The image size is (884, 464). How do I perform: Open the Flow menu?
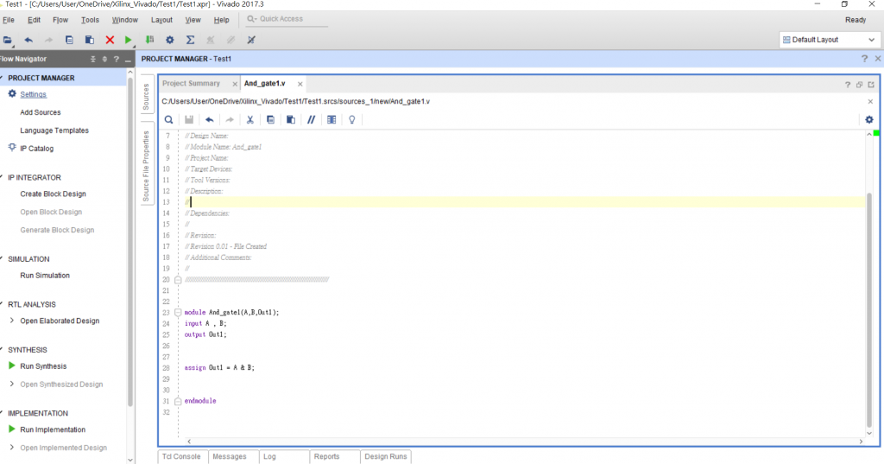pyautogui.click(x=60, y=20)
